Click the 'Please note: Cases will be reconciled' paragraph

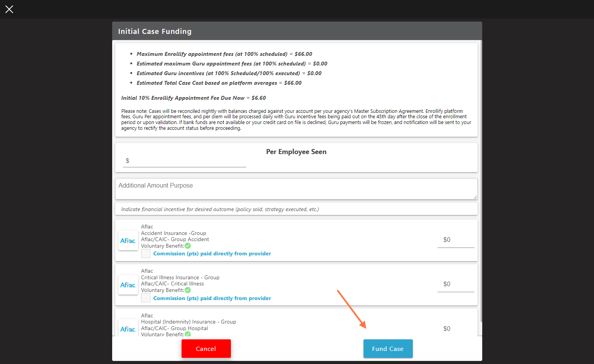296,119
